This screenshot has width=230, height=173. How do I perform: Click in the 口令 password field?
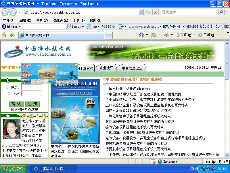click(x=31, y=93)
